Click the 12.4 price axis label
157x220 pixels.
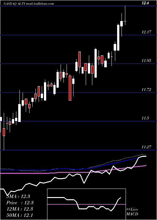145,3
